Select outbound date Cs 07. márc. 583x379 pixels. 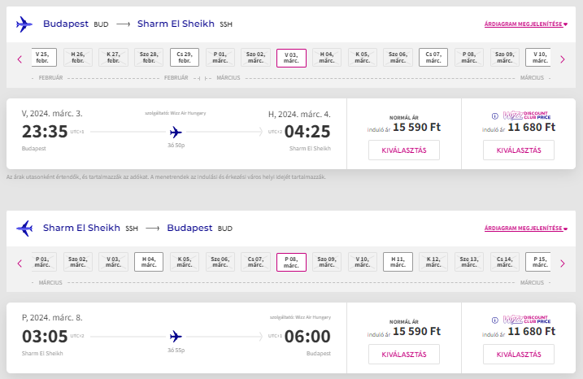[x=433, y=58]
